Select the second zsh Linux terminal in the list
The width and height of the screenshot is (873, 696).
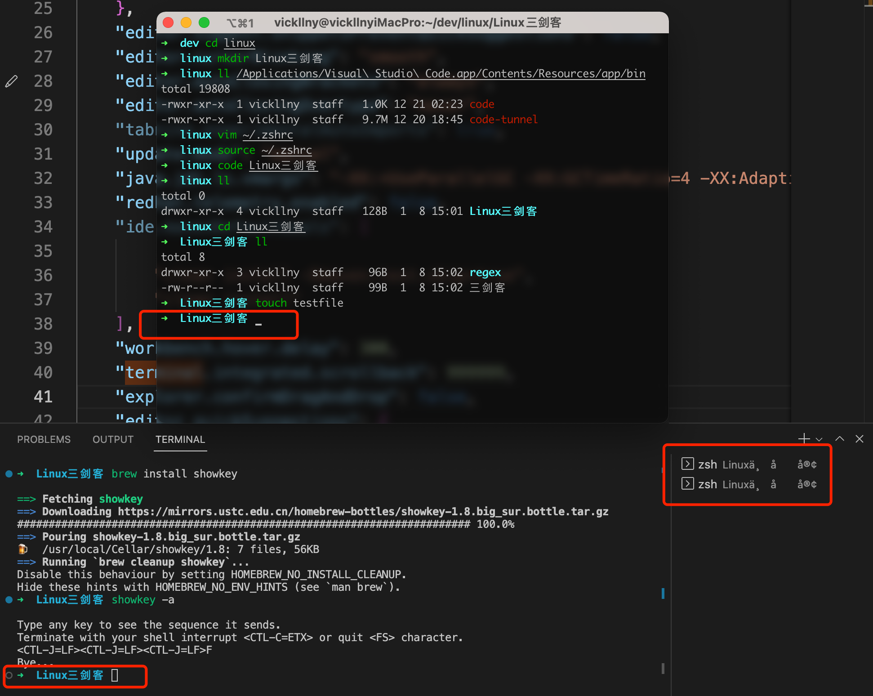coord(746,484)
